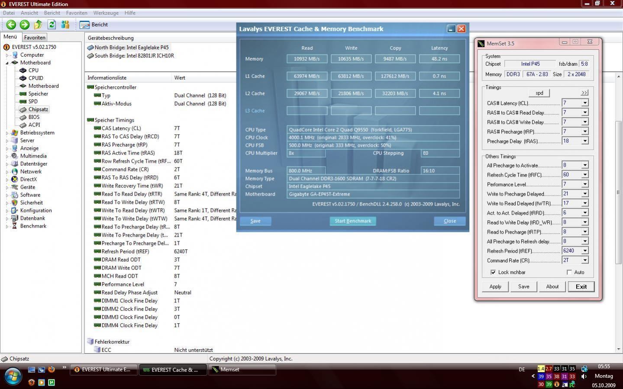Open Refresh Period (tREF) dropdown
This screenshot has width=623, height=389.
coord(585,251)
